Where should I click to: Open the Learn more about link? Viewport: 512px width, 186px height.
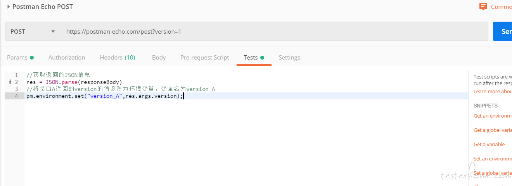(493, 91)
